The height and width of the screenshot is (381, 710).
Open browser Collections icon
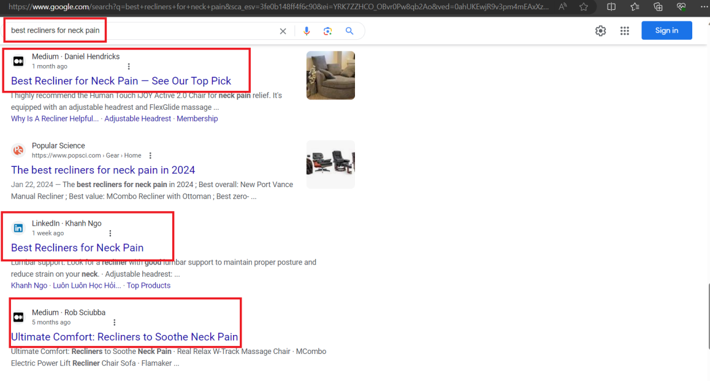coord(658,7)
